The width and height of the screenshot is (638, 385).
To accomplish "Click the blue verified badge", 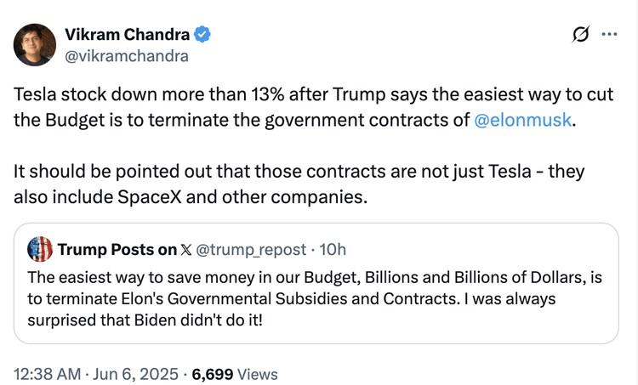I will (x=202, y=35).
